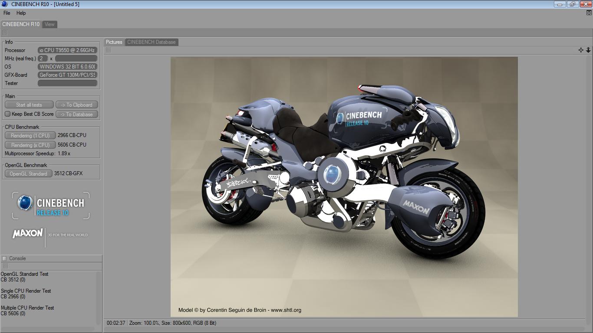Screen dimensions: 593x333
Task: Click the picture zoom arrow icon
Action: [588, 50]
